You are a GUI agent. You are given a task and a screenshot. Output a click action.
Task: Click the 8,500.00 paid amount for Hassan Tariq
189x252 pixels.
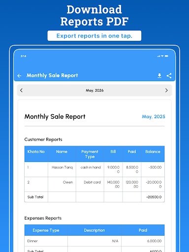(132, 169)
